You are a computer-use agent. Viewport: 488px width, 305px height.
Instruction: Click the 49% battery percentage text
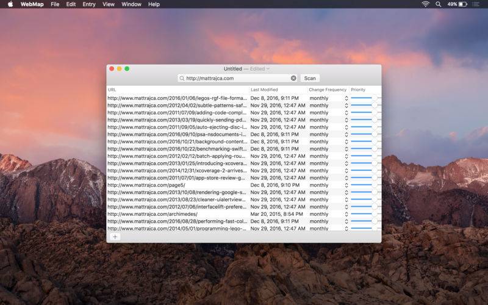point(452,4)
